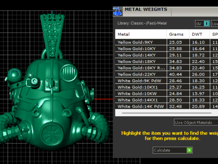Click the green arrow on Calculate
218x164 pixels.
[x=189, y=150]
